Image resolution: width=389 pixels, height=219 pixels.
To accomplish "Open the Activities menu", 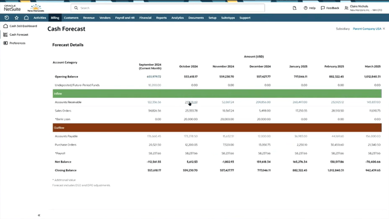I will [40, 18].
